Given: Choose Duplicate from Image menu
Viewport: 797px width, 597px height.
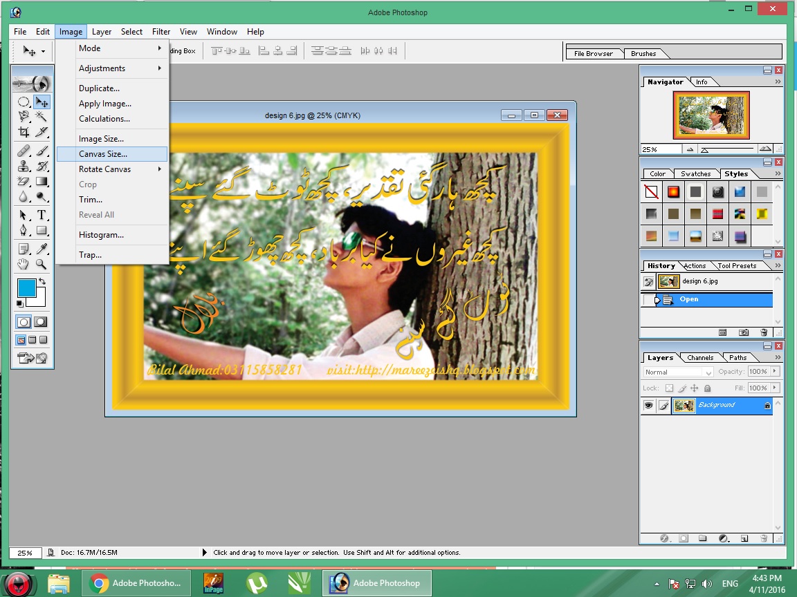Looking at the screenshot, I should tap(112, 88).
